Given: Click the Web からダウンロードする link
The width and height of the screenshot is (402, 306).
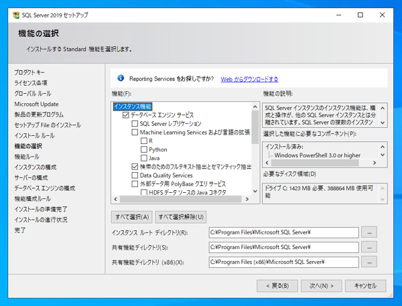Looking at the screenshot, I should [x=249, y=79].
